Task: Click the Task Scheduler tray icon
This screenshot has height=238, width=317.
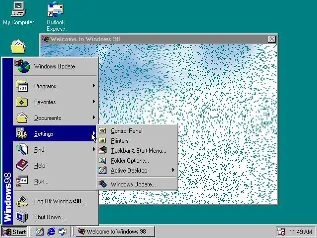Action: coord(281,232)
